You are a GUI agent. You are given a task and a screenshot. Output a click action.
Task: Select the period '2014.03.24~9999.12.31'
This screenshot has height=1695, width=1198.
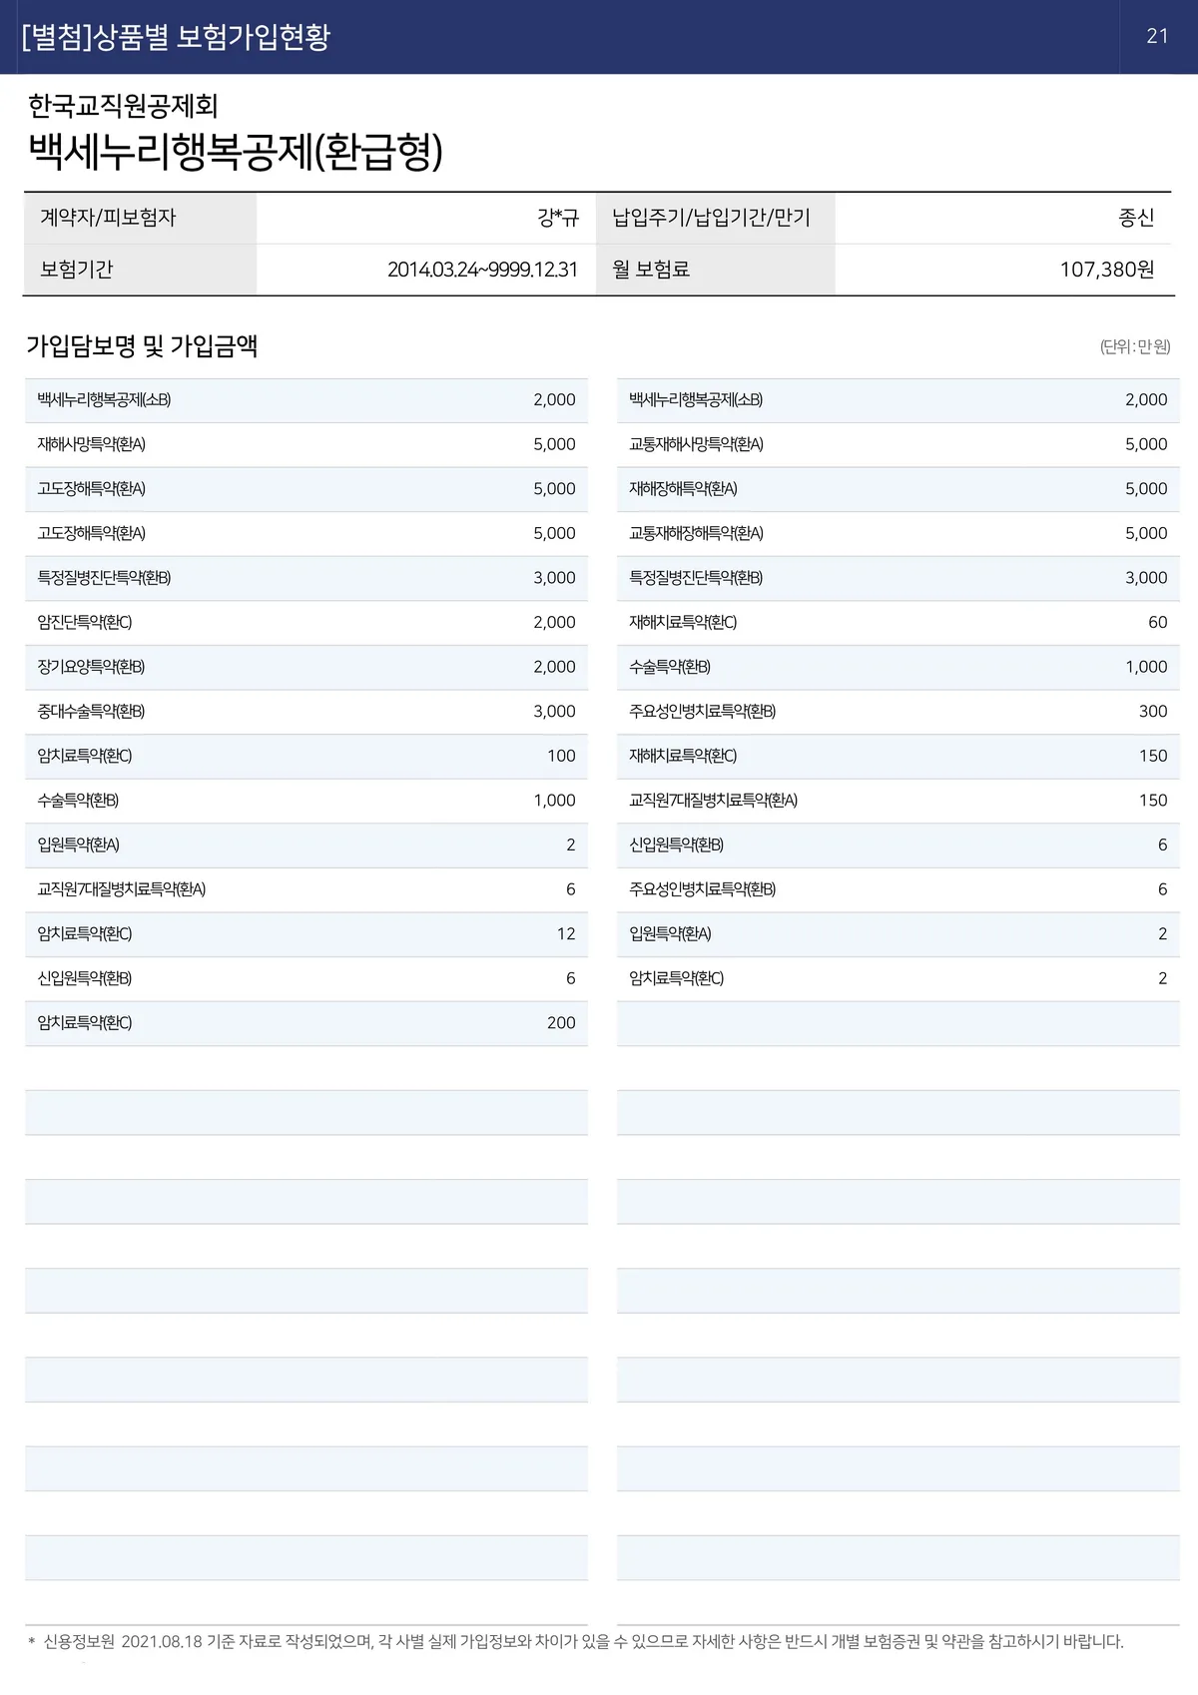coord(482,270)
